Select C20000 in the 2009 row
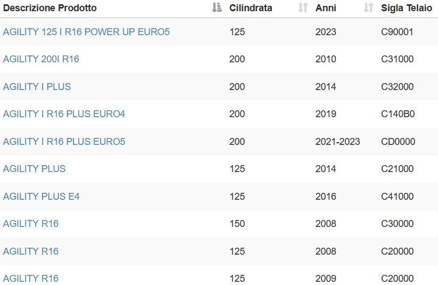This screenshot has width=438, height=285. tap(397, 278)
